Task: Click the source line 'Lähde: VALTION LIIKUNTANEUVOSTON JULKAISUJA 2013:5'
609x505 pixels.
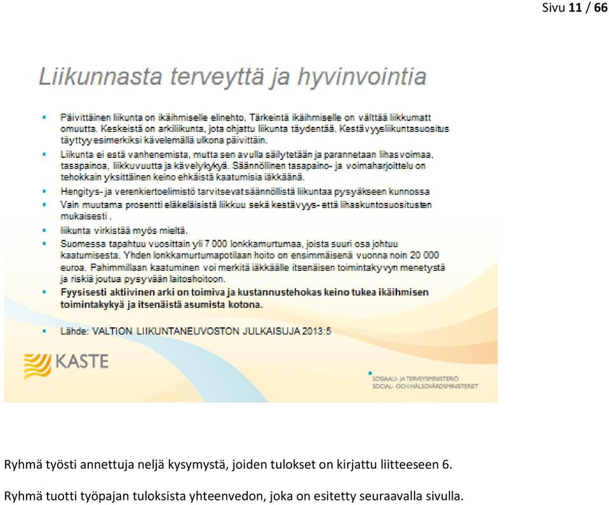Action: click(196, 331)
